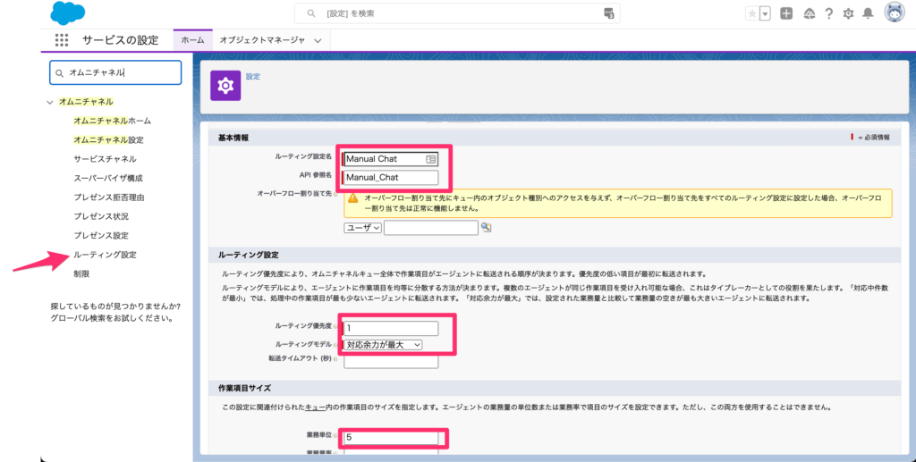Open ルーティング設定 in the sidebar
Viewport: 916px width, 462px height.
point(106,255)
